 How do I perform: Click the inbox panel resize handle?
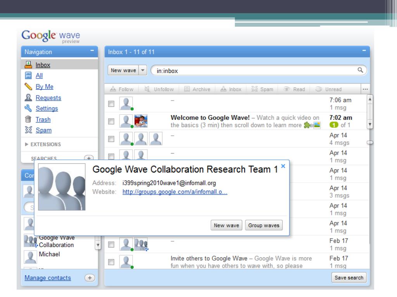tap(370, 142)
